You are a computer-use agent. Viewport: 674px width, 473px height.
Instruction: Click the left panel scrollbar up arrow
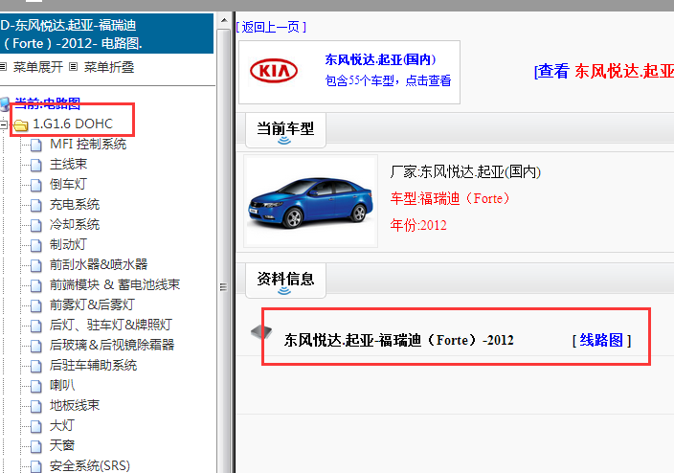pos(223,20)
